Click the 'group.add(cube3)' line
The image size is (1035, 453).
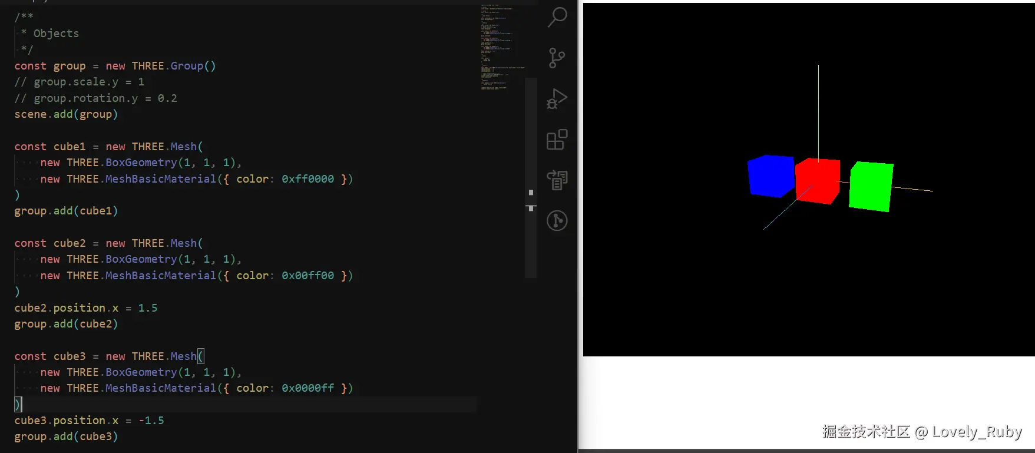point(66,437)
